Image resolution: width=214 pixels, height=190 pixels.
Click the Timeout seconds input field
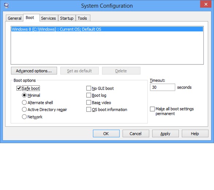tap(162, 87)
